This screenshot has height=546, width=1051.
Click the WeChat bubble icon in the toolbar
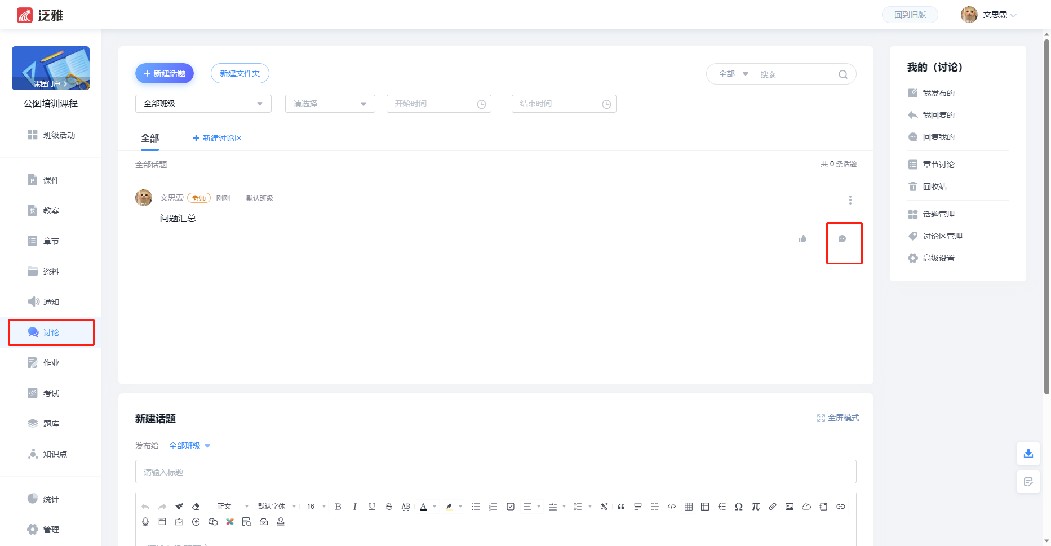[213, 522]
